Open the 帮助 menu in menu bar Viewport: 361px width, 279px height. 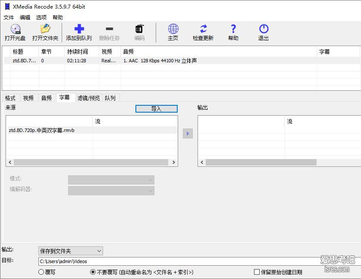click(x=57, y=18)
